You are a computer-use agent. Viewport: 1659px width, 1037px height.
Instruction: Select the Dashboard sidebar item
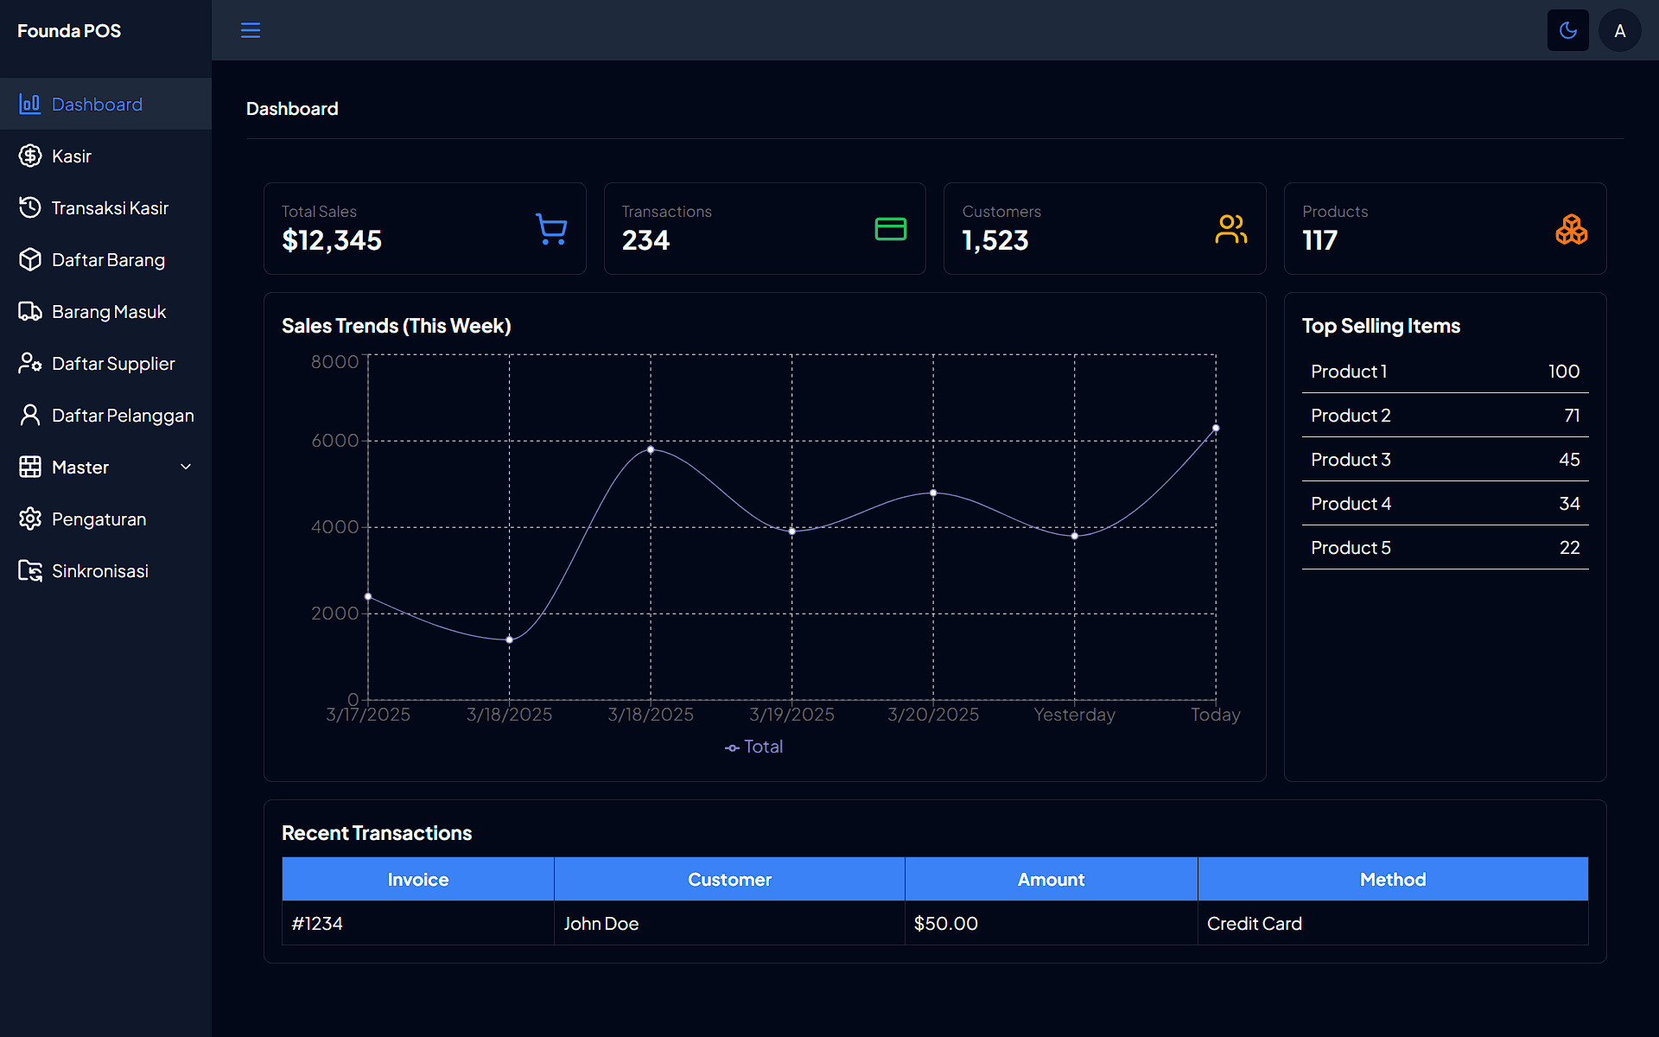coord(97,105)
